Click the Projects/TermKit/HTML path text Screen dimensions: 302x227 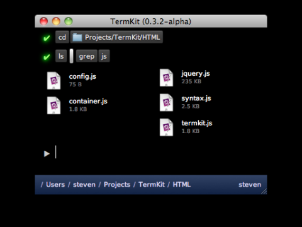click(123, 37)
